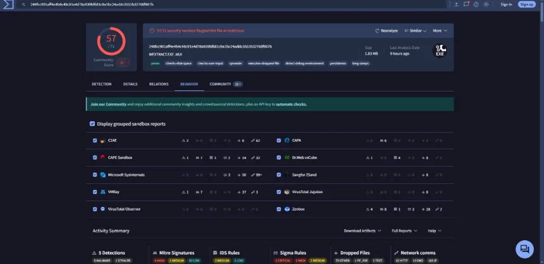The height and width of the screenshot is (264, 544).
Task: Toggle the light/dark theme sun icon
Action: [x=486, y=4]
